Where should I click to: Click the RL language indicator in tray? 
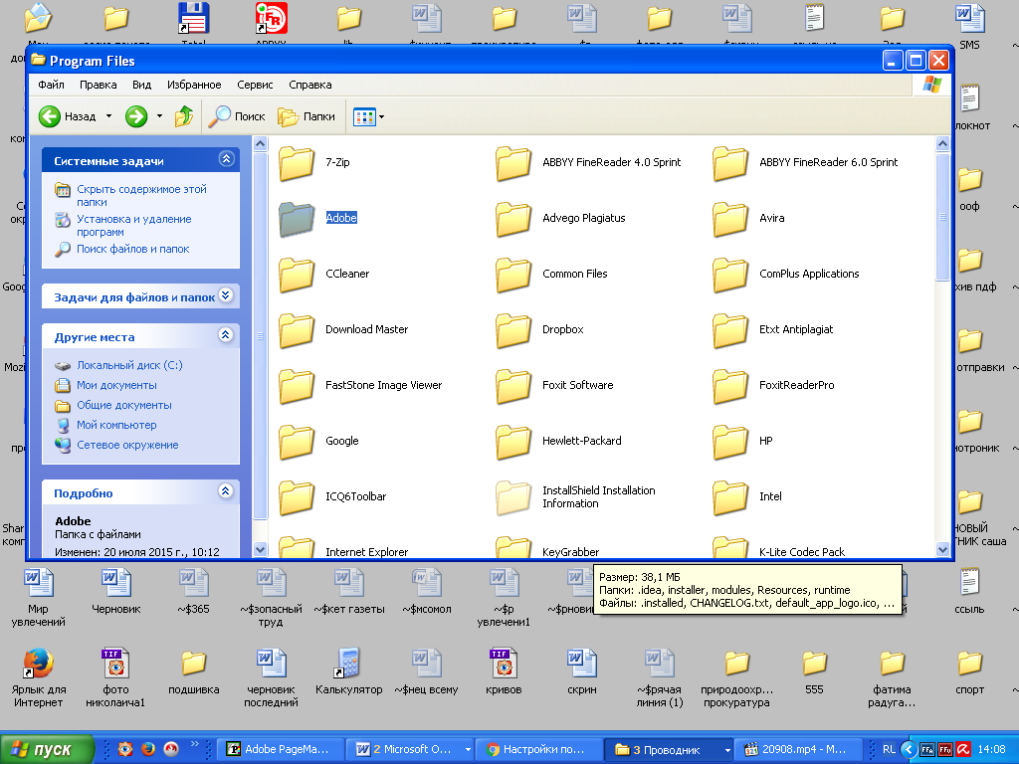(889, 750)
